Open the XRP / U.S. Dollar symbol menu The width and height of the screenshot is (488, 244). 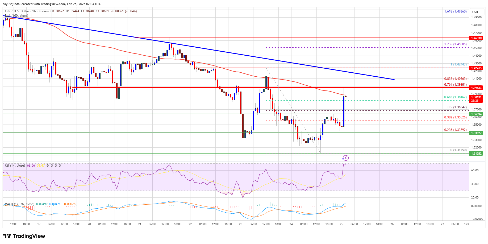15,11
